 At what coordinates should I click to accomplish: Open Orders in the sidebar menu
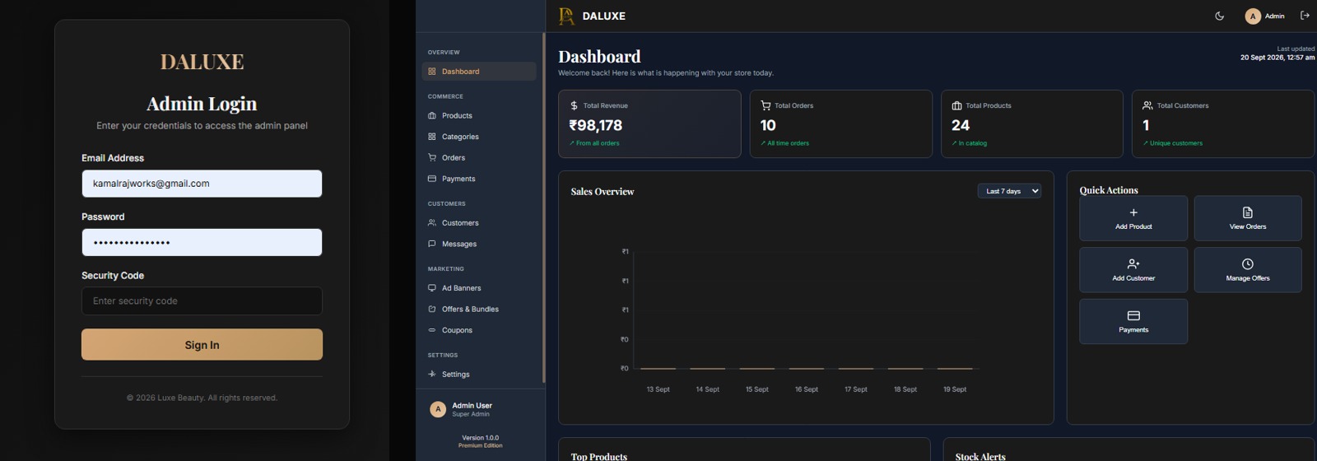479,158
